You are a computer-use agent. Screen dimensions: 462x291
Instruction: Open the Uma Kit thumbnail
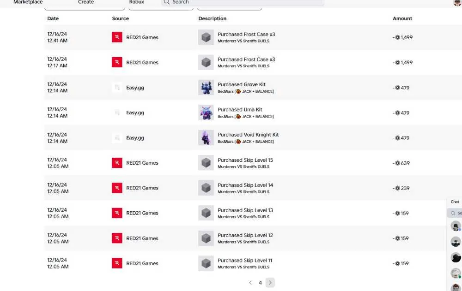[x=206, y=113]
